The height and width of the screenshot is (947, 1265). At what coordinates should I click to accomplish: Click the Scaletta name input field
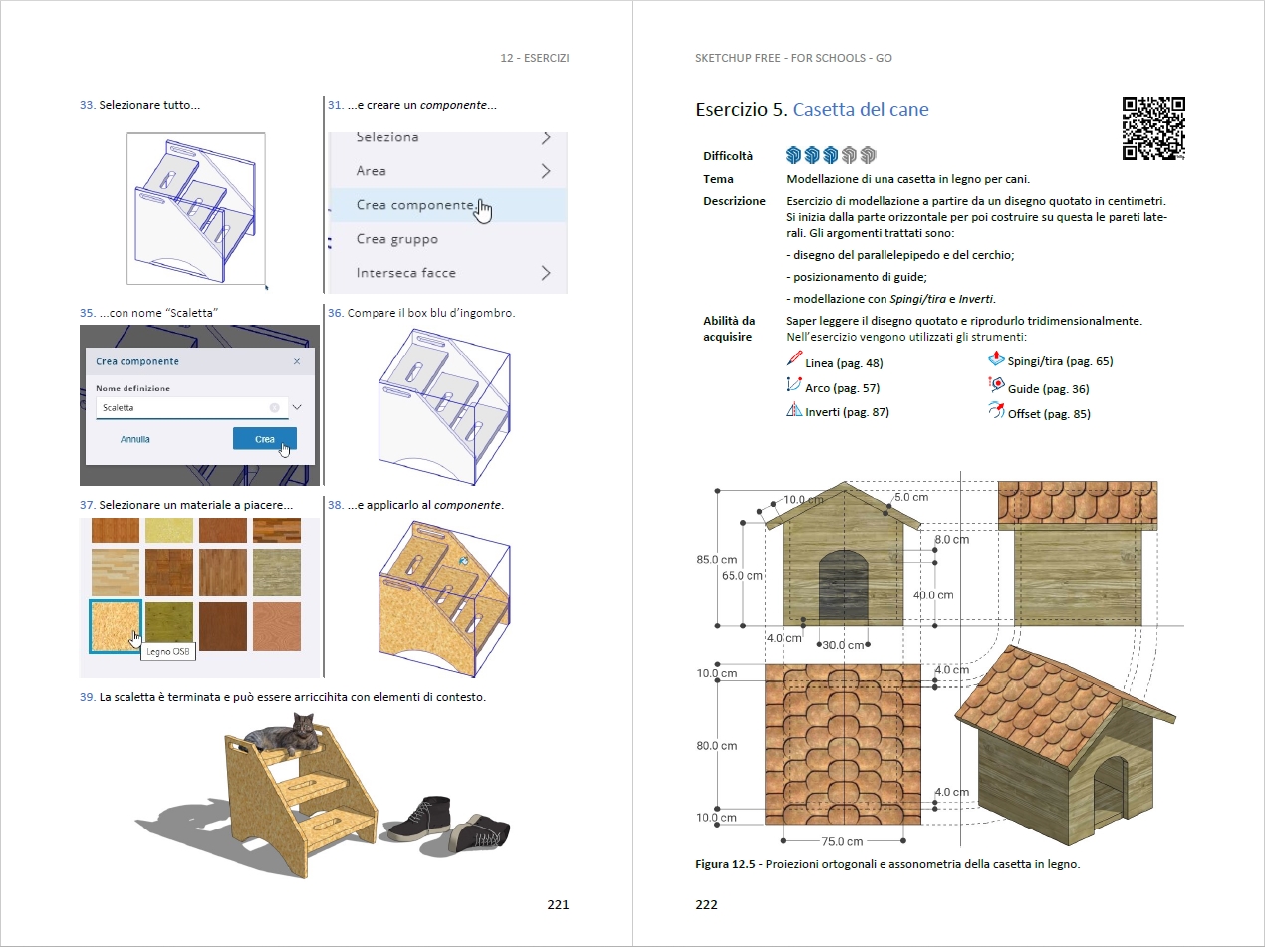click(179, 408)
